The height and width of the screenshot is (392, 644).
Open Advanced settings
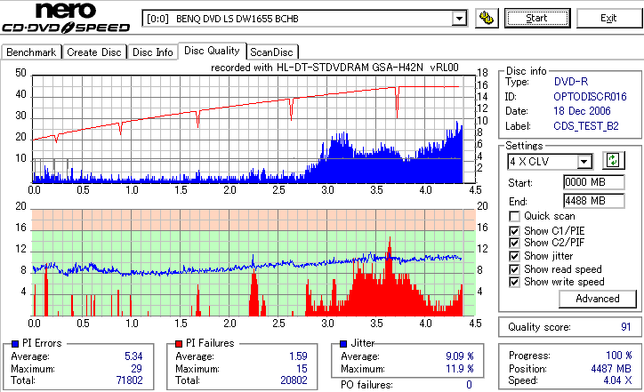598,299
